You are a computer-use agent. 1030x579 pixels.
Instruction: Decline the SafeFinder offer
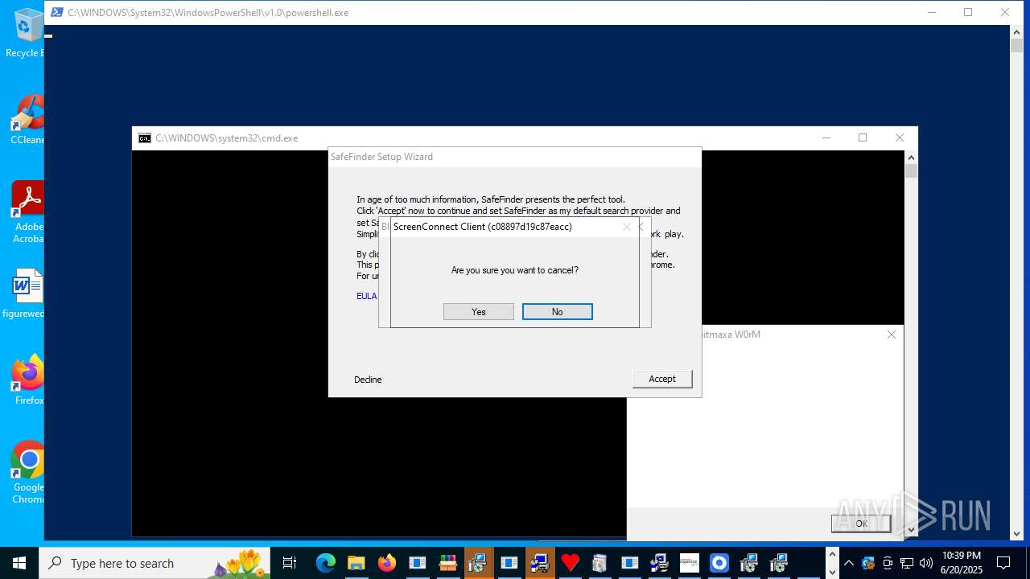[368, 380]
